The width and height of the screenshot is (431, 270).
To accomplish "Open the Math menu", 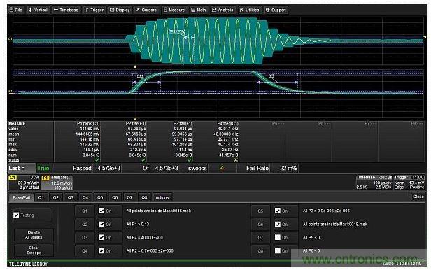I will [x=199, y=10].
